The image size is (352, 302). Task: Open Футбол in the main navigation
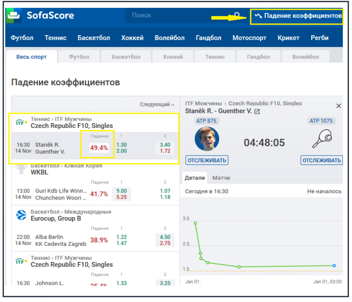22,38
